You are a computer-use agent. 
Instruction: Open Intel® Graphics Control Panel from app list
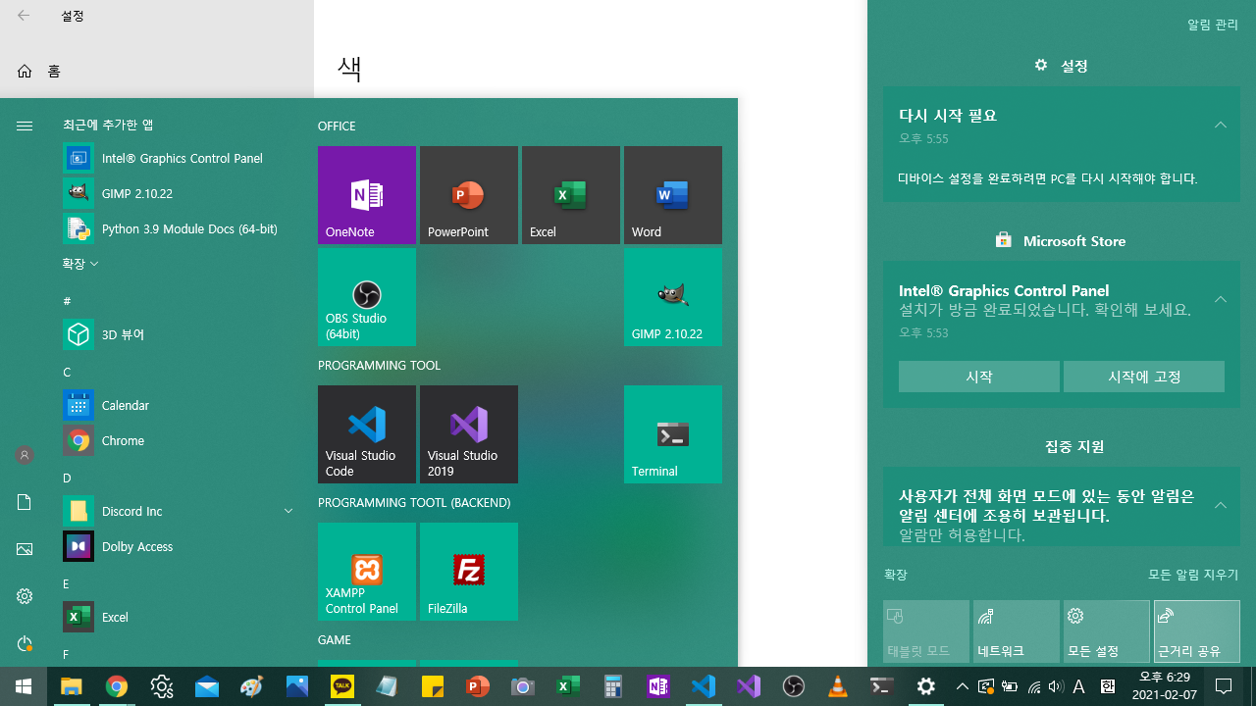[181, 158]
